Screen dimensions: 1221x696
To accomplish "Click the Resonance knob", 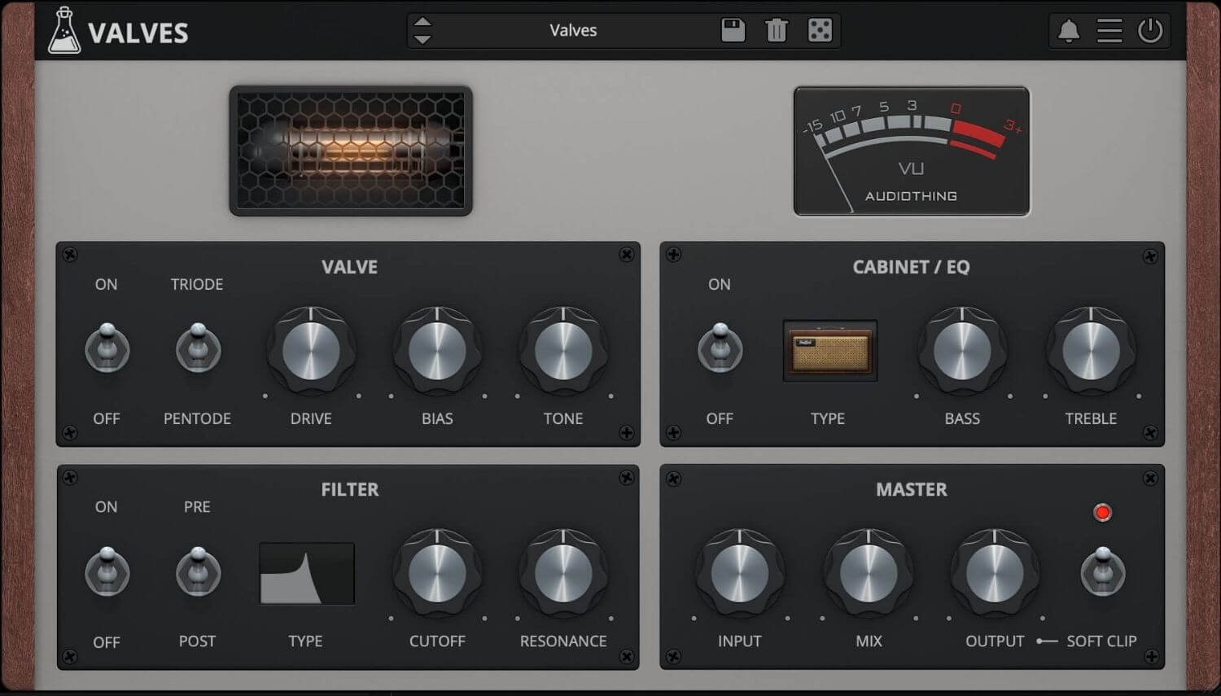I will pyautogui.click(x=563, y=573).
